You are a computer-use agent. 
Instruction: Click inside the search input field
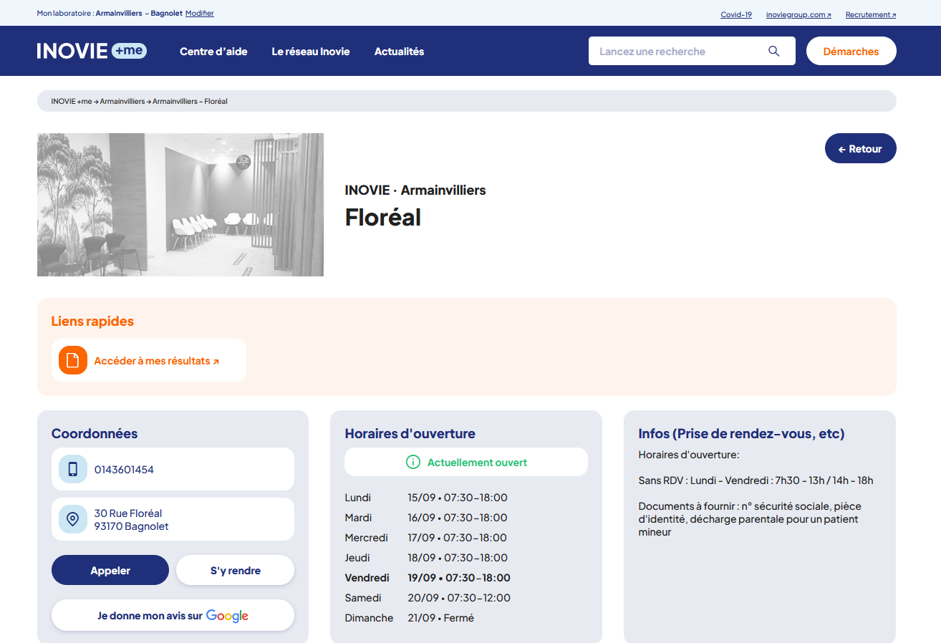pos(673,51)
